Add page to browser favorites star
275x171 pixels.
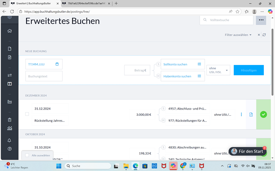click(x=237, y=11)
